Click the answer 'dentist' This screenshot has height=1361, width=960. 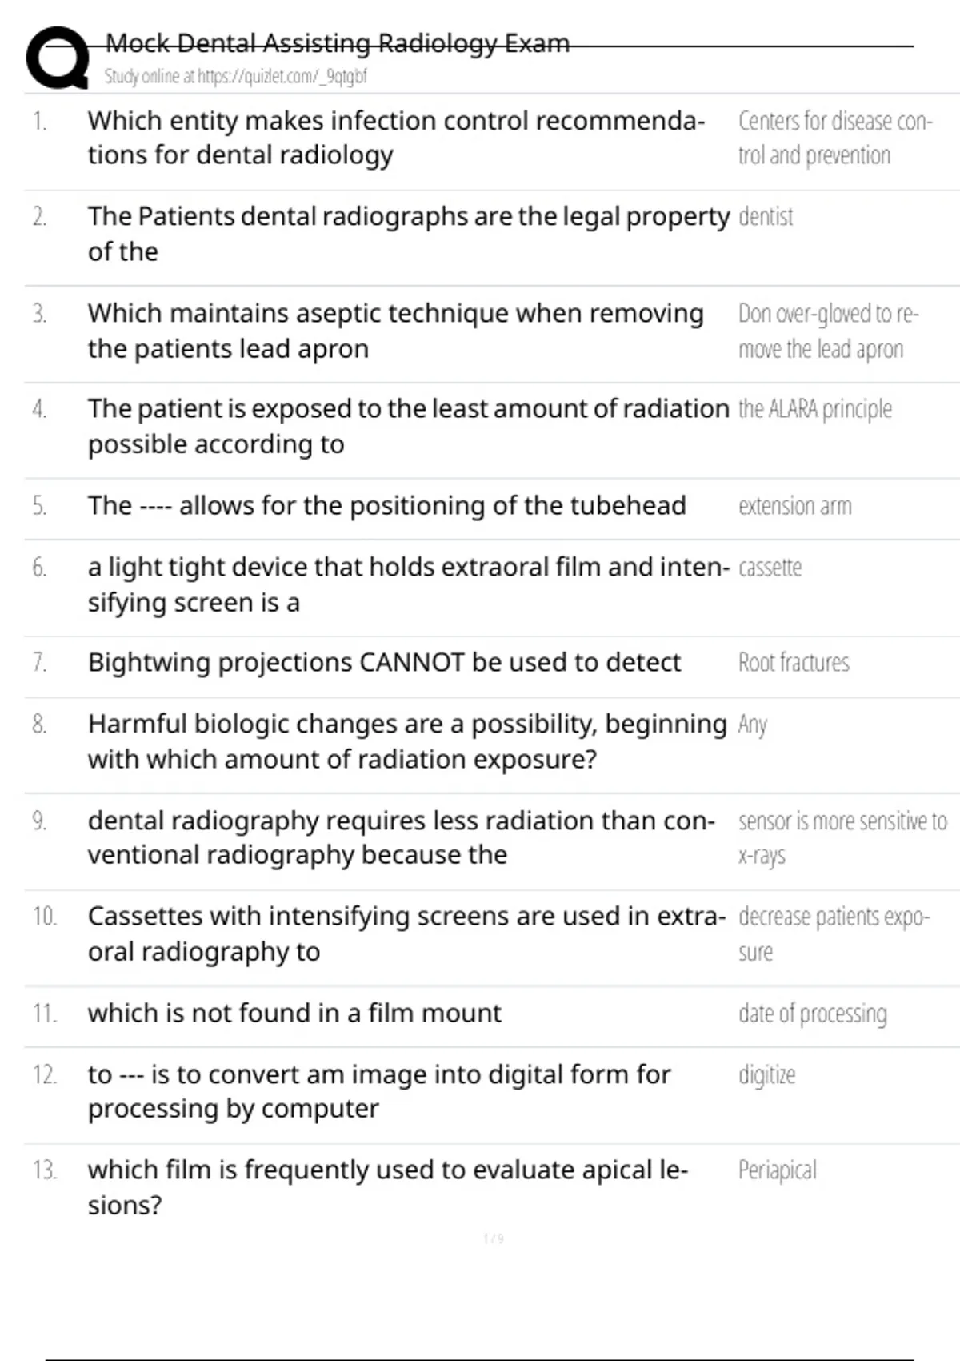(766, 217)
